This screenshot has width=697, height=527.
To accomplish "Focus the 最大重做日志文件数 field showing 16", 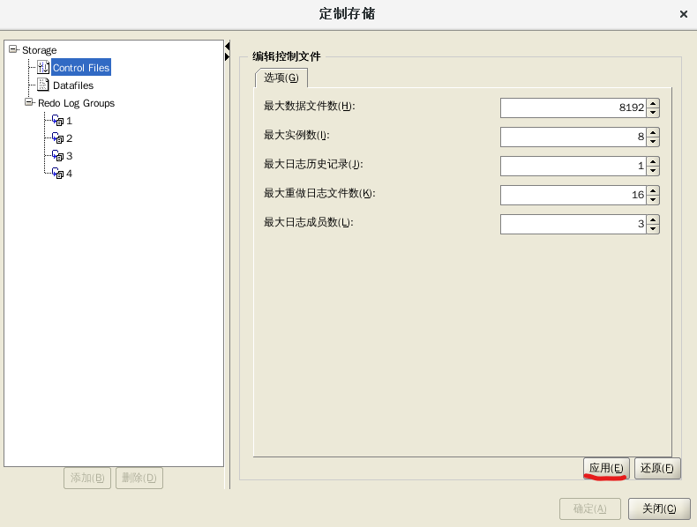I will click(x=573, y=195).
